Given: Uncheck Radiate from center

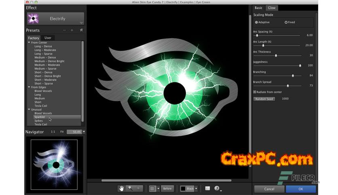Looking at the screenshot, I should [x=255, y=92].
